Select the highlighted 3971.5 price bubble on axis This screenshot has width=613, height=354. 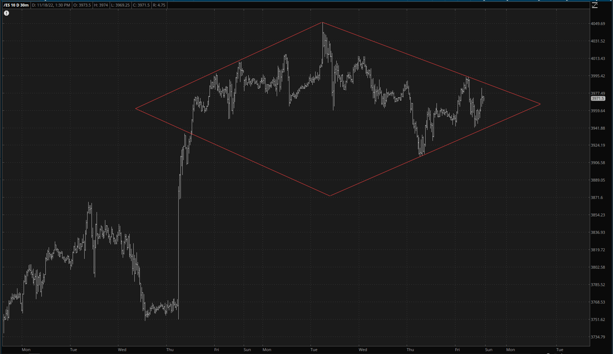click(x=598, y=98)
